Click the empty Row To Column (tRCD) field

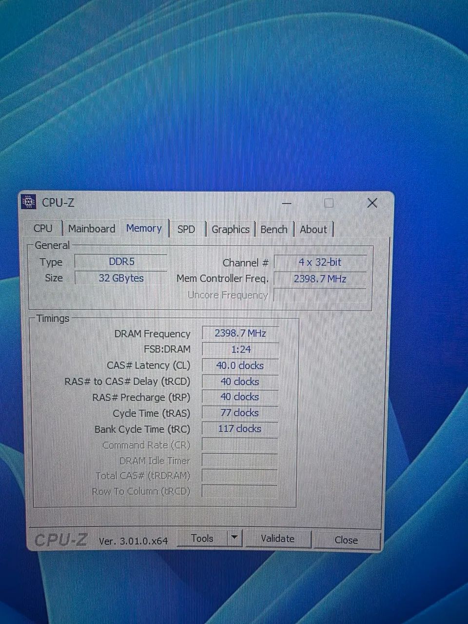coord(240,491)
